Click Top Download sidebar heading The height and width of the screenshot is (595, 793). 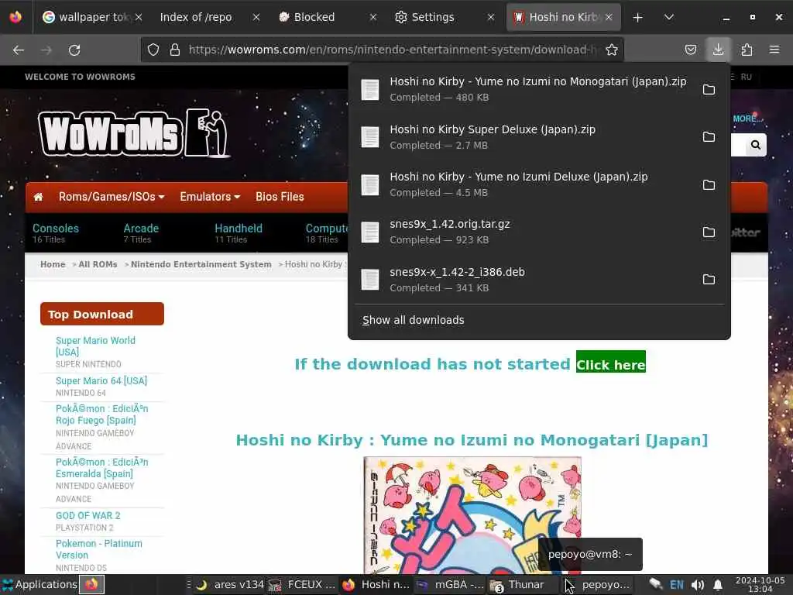[x=102, y=315]
